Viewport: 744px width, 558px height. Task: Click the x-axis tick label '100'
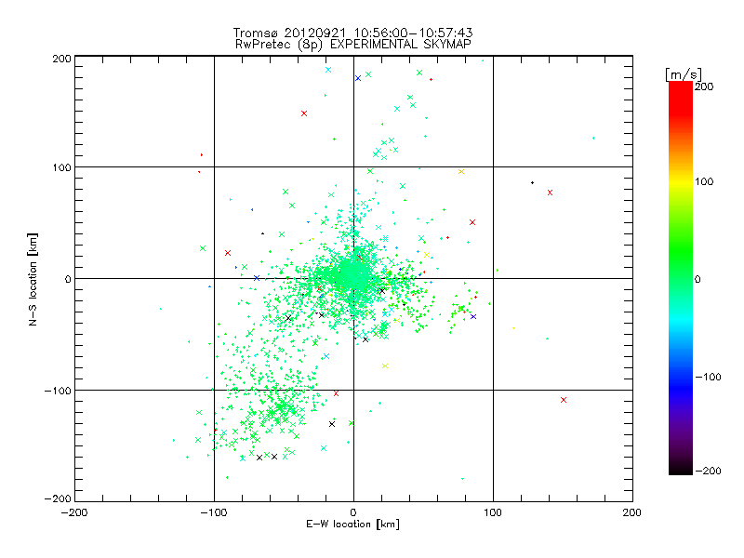493,512
